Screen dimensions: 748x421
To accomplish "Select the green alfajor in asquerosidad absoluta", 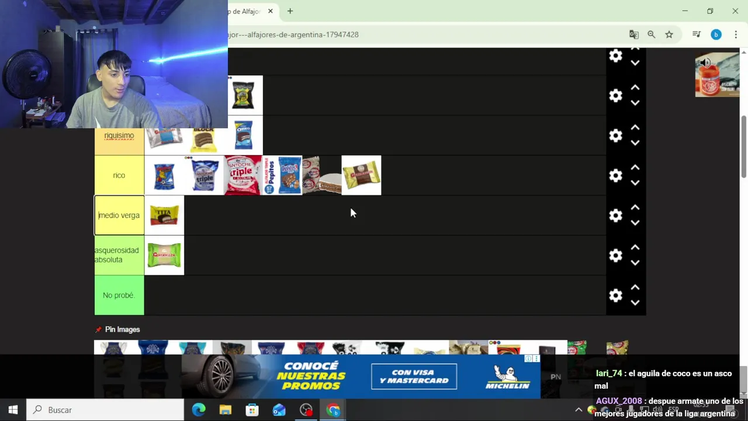I will pyautogui.click(x=164, y=256).
